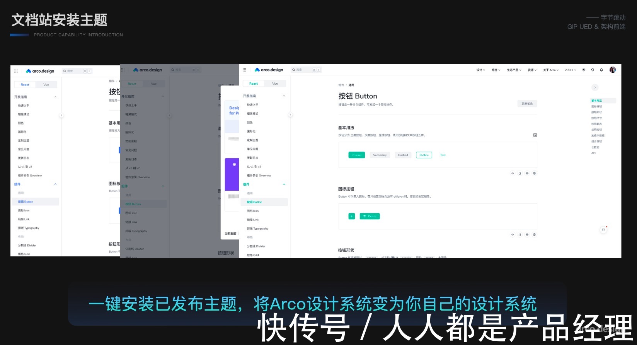Viewport: 637px width, 345px height.
Task: Click the Outline demo button
Action: (424, 155)
